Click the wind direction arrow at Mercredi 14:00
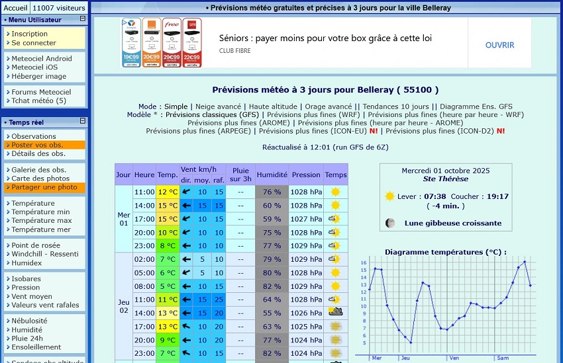The image size is (563, 363). point(186,206)
